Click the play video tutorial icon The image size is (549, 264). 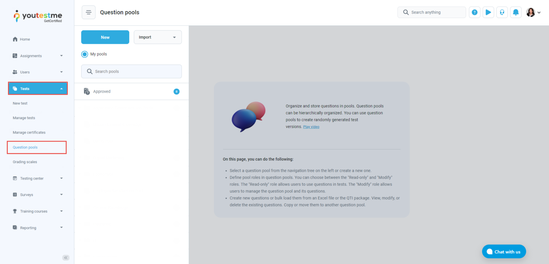488,12
